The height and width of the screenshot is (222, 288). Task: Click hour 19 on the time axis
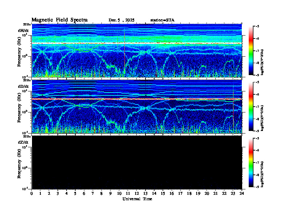point(198,194)
